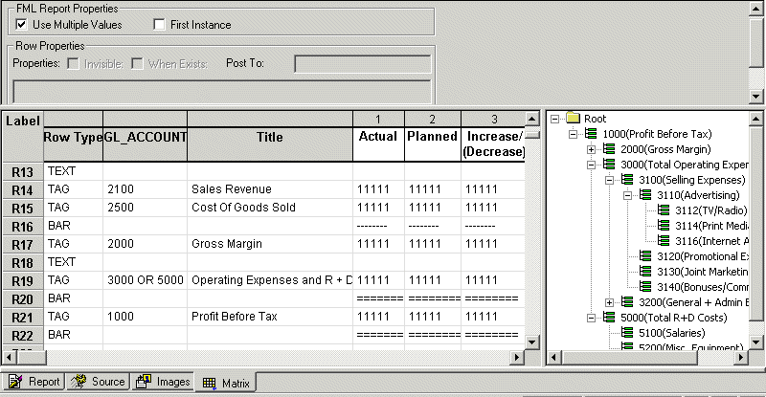766x397 pixels.
Task: Select the 3112(TV/Radio) tree item
Action: 710,210
